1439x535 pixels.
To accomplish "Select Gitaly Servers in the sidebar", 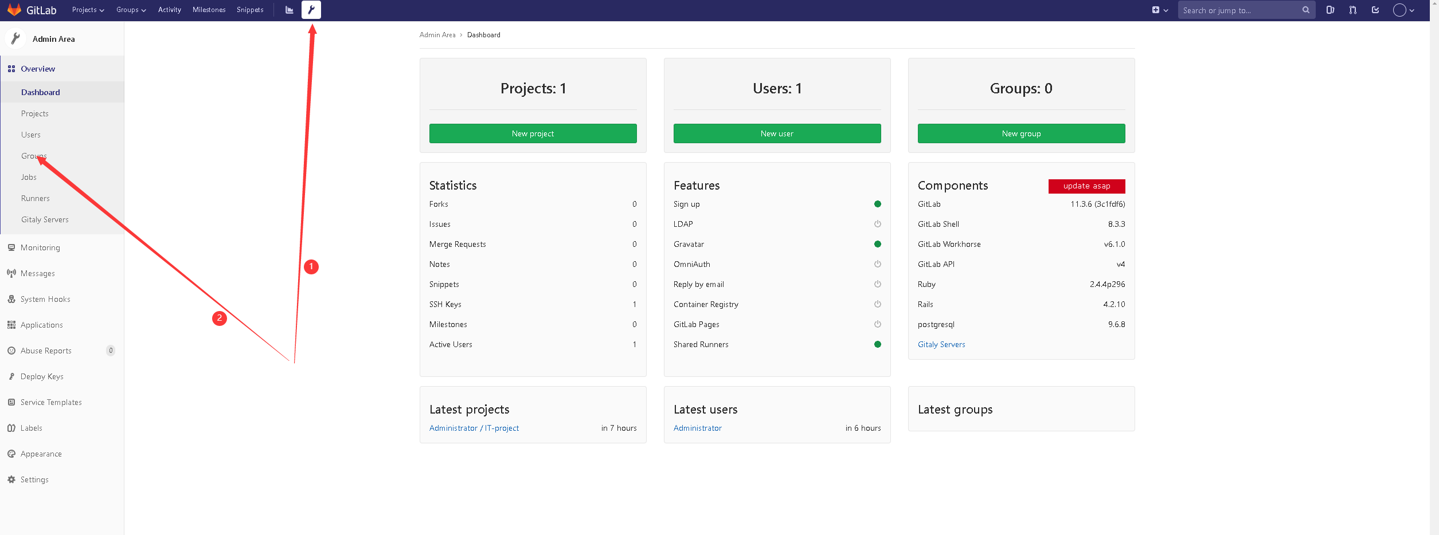I will [x=62, y=219].
